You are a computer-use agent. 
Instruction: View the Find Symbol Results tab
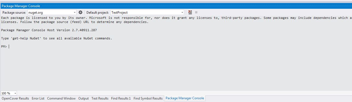tap(148, 98)
